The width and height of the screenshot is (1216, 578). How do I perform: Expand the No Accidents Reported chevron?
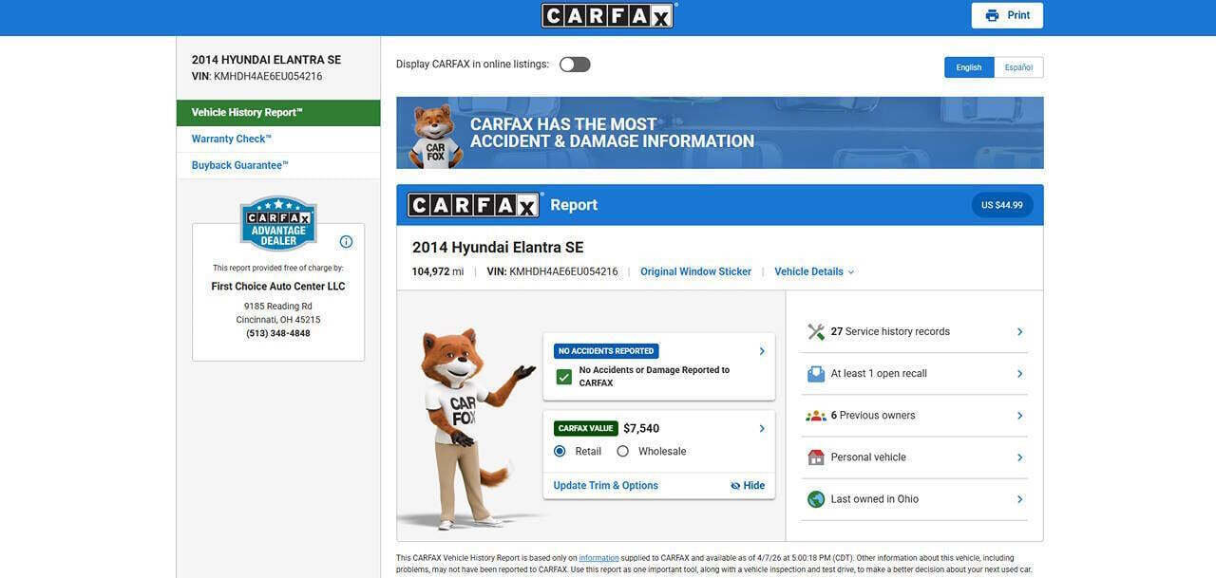click(x=762, y=351)
